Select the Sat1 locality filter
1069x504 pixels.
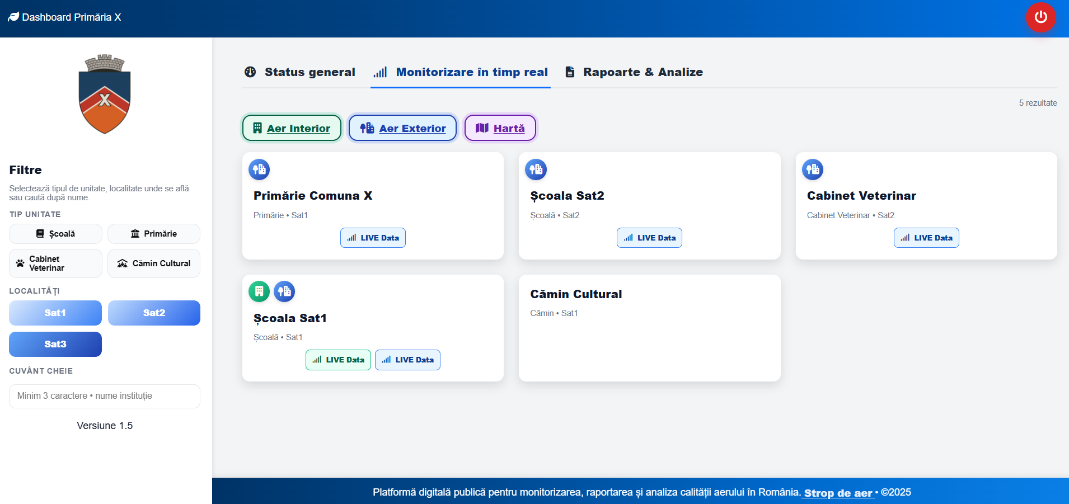click(55, 313)
